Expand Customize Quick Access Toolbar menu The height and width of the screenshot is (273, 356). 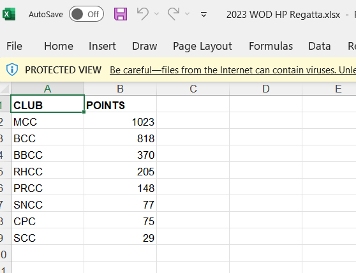pyautogui.click(x=204, y=15)
